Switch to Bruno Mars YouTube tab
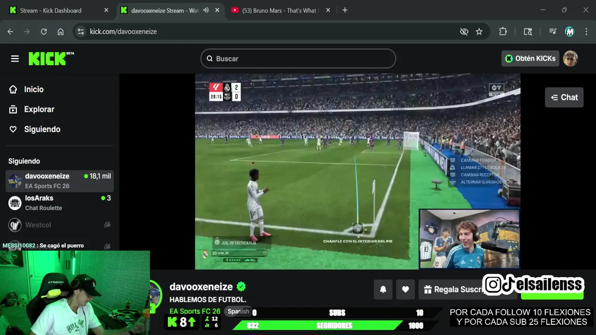 tap(280, 10)
